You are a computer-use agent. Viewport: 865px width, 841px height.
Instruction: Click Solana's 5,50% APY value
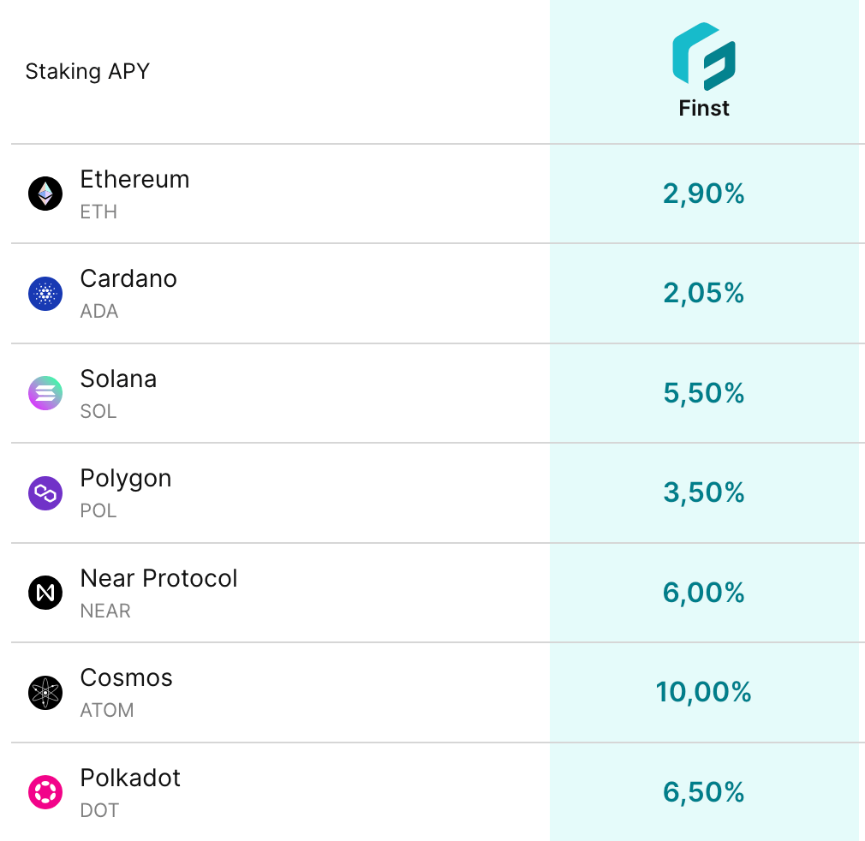click(703, 393)
